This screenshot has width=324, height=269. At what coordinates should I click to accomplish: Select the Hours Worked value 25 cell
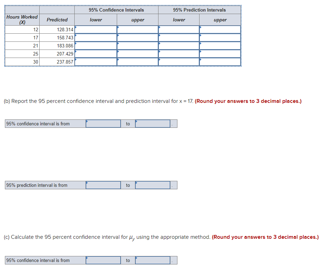[22, 53]
